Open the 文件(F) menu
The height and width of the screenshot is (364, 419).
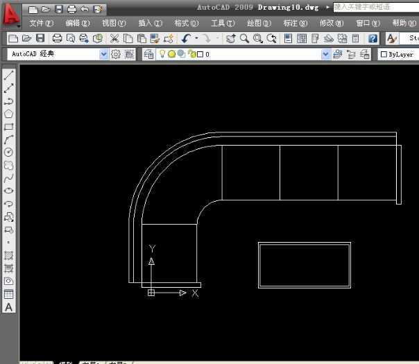(x=41, y=24)
